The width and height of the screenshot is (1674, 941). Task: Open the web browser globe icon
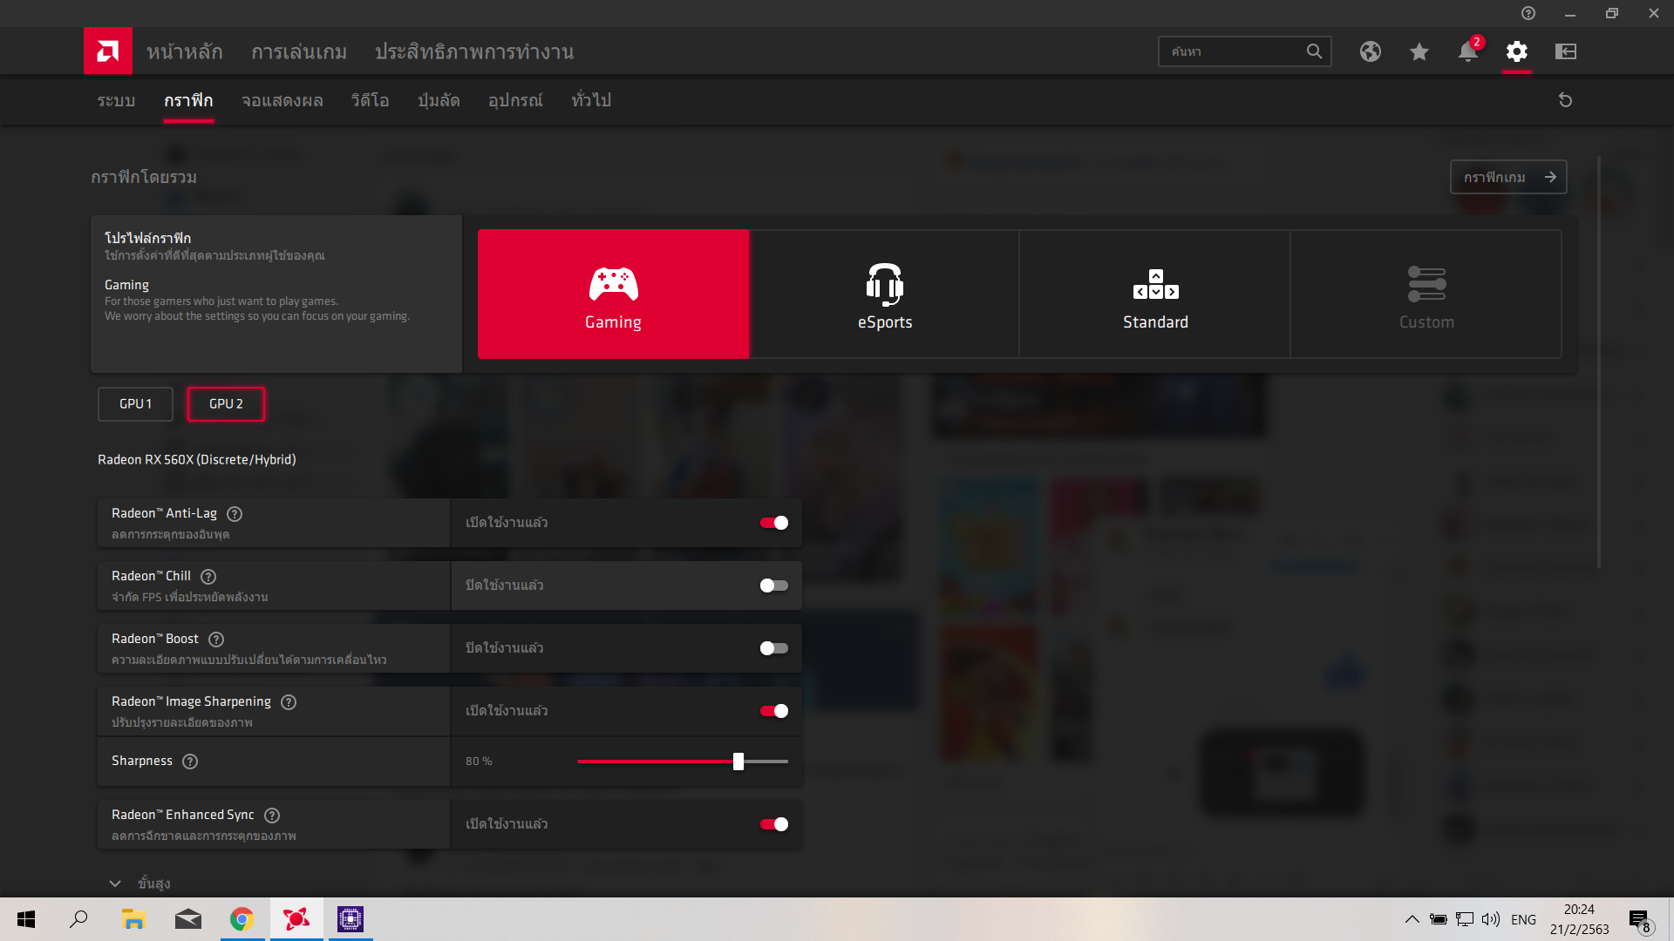point(1371,51)
